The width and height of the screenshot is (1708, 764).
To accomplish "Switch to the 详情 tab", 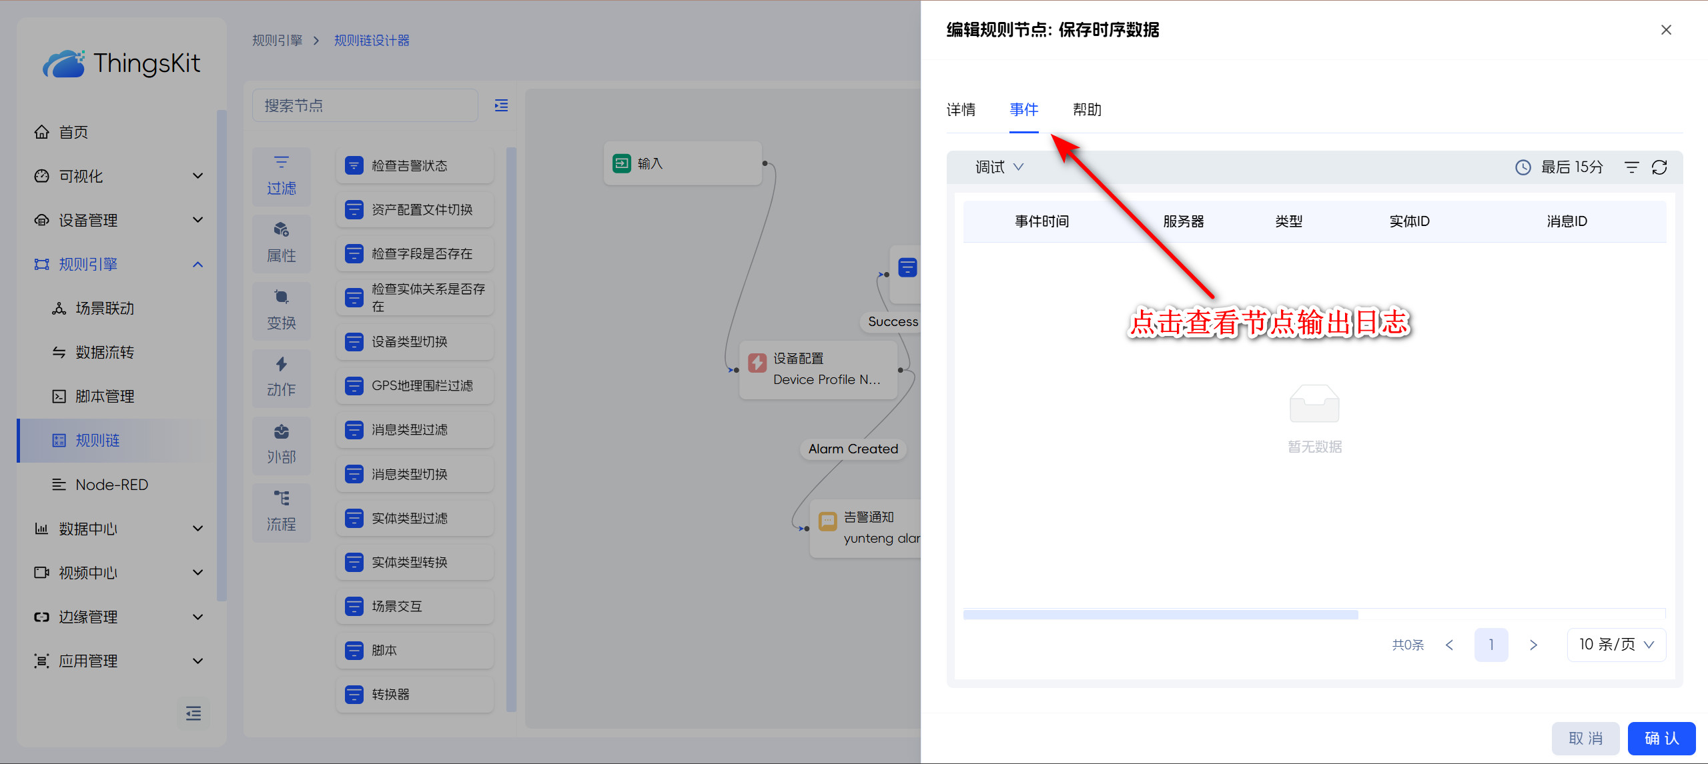I will [961, 110].
